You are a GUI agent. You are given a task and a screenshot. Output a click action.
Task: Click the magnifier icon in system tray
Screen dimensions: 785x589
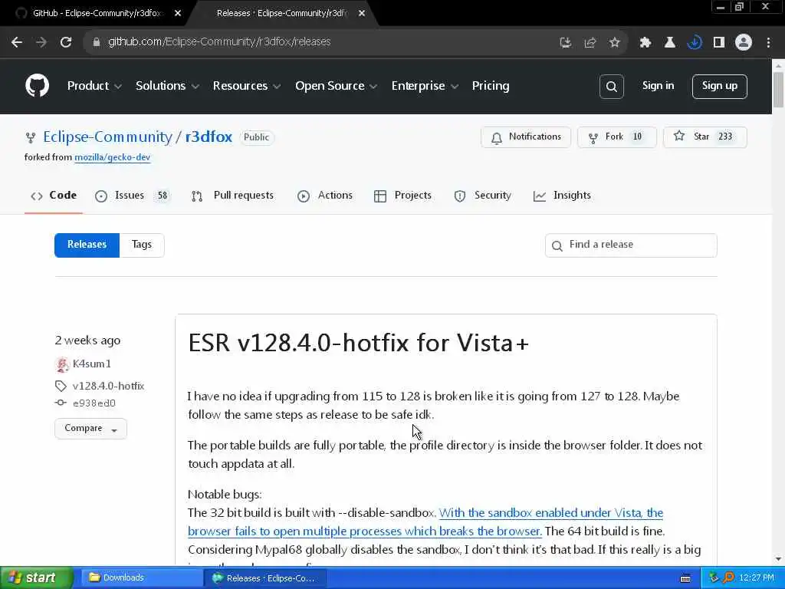point(728,578)
